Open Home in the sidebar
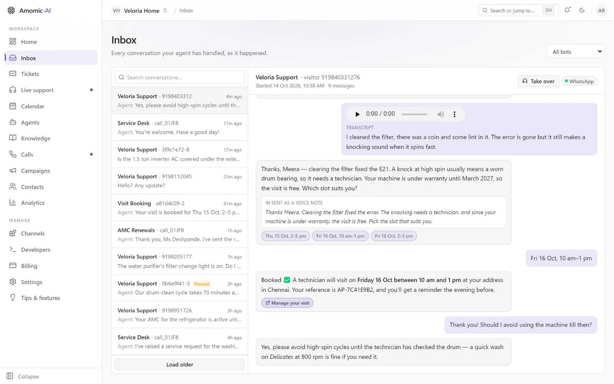 (51, 42)
